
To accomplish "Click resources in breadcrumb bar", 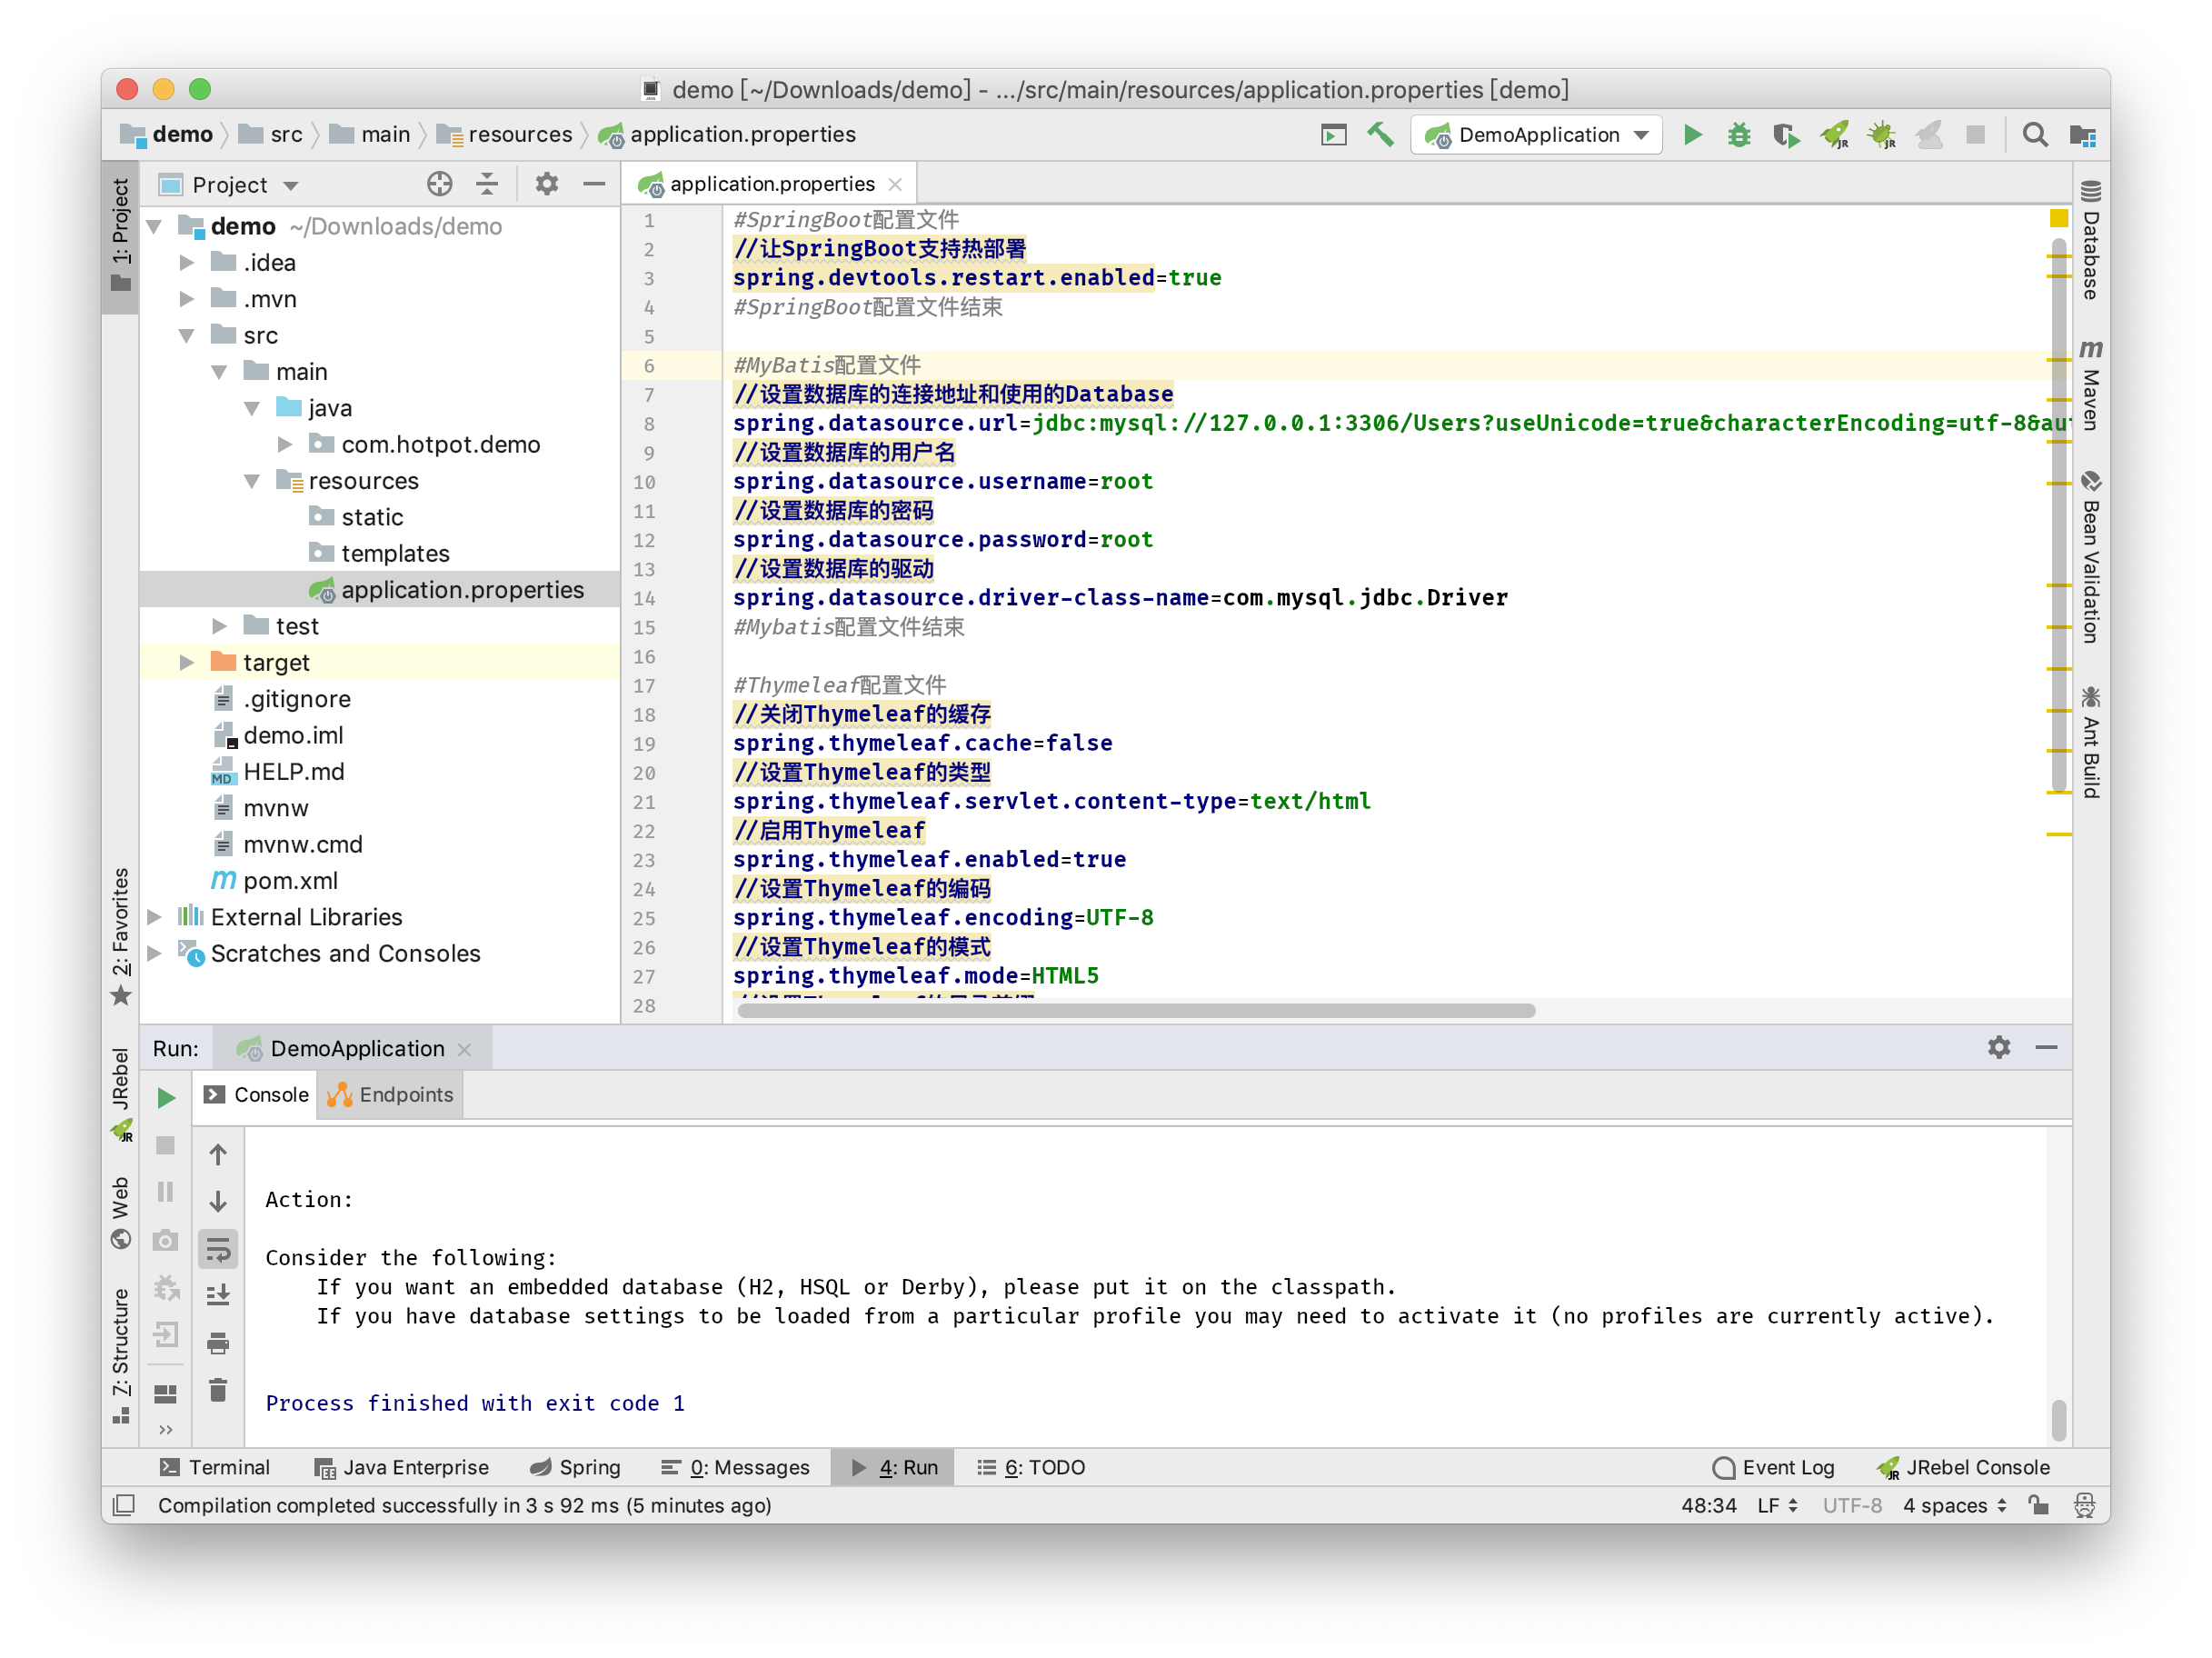I will (506, 135).
